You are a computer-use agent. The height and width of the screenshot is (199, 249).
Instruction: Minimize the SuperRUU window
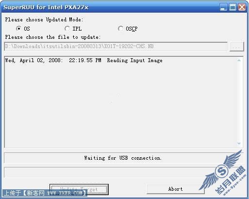(x=223, y=7)
